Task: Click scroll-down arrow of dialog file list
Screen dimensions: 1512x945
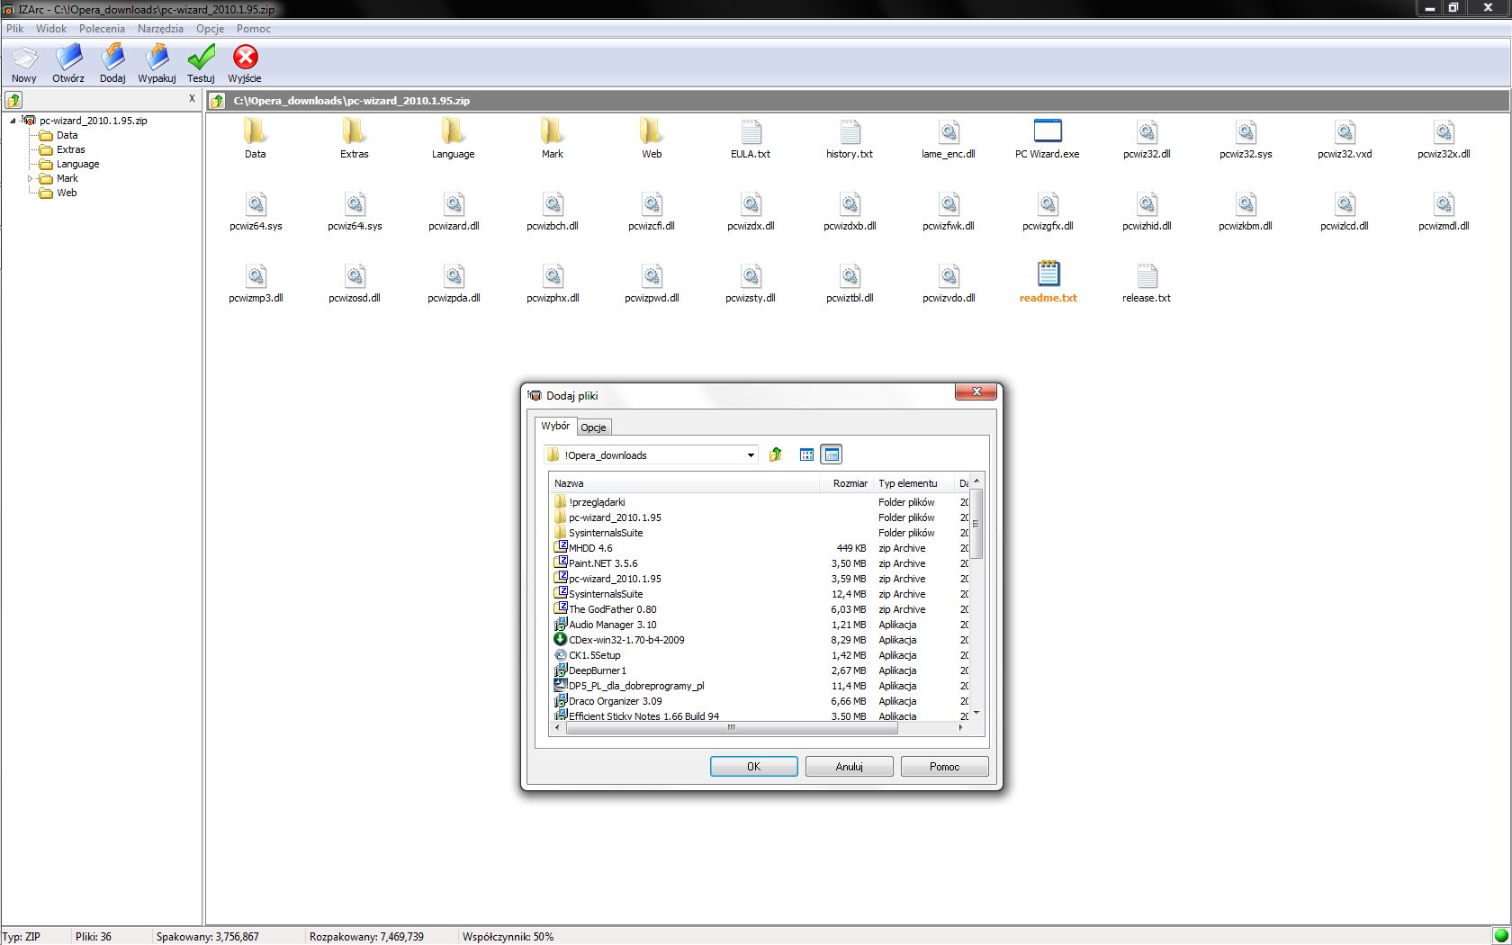Action: pos(976,714)
